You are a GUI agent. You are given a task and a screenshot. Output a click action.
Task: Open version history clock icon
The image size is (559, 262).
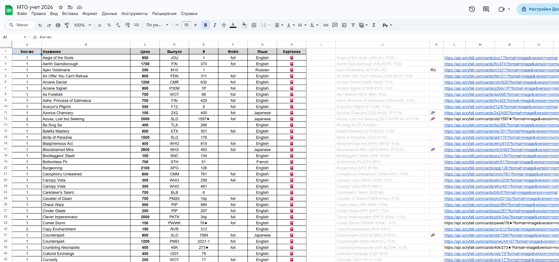[x=472, y=9]
